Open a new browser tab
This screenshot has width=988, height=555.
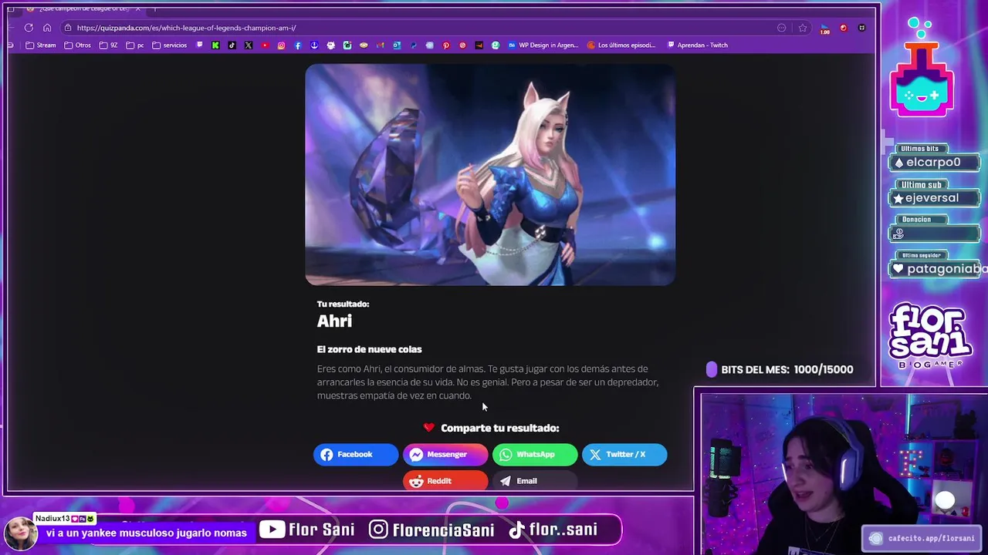pyautogui.click(x=154, y=8)
